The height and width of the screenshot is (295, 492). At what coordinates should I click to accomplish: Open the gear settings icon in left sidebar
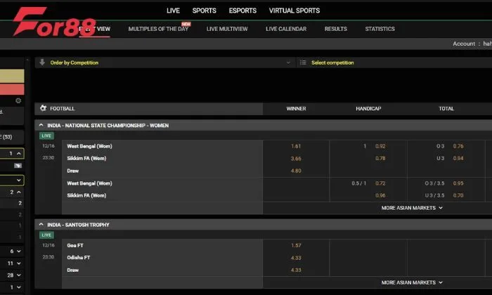click(18, 100)
